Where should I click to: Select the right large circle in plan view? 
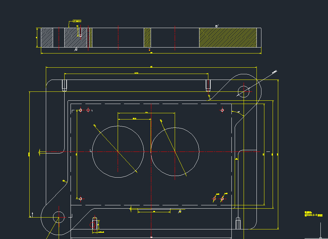175,152
